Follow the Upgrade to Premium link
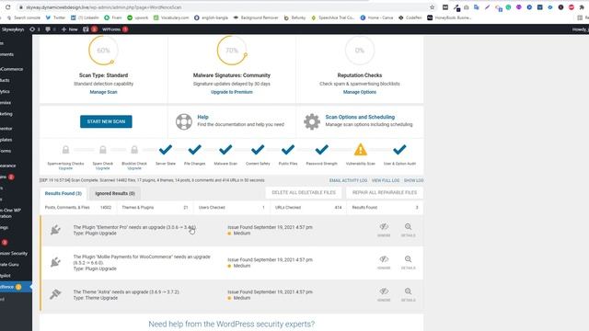This screenshot has width=589, height=331. (232, 92)
